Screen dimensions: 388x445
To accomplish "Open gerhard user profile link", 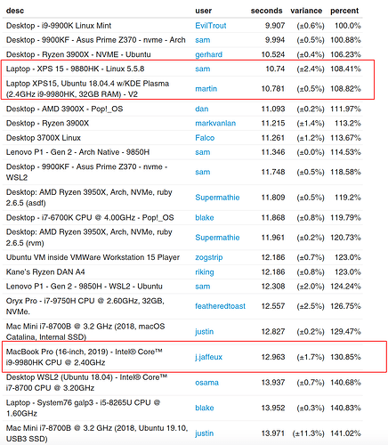I will pos(208,54).
